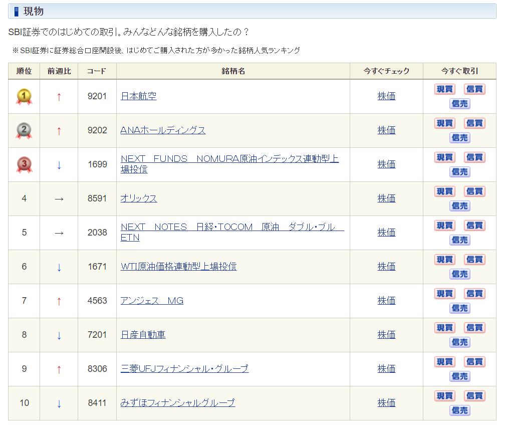Open NEXT NOTES 日経・TOCOM 原油 ETN link

(x=232, y=232)
